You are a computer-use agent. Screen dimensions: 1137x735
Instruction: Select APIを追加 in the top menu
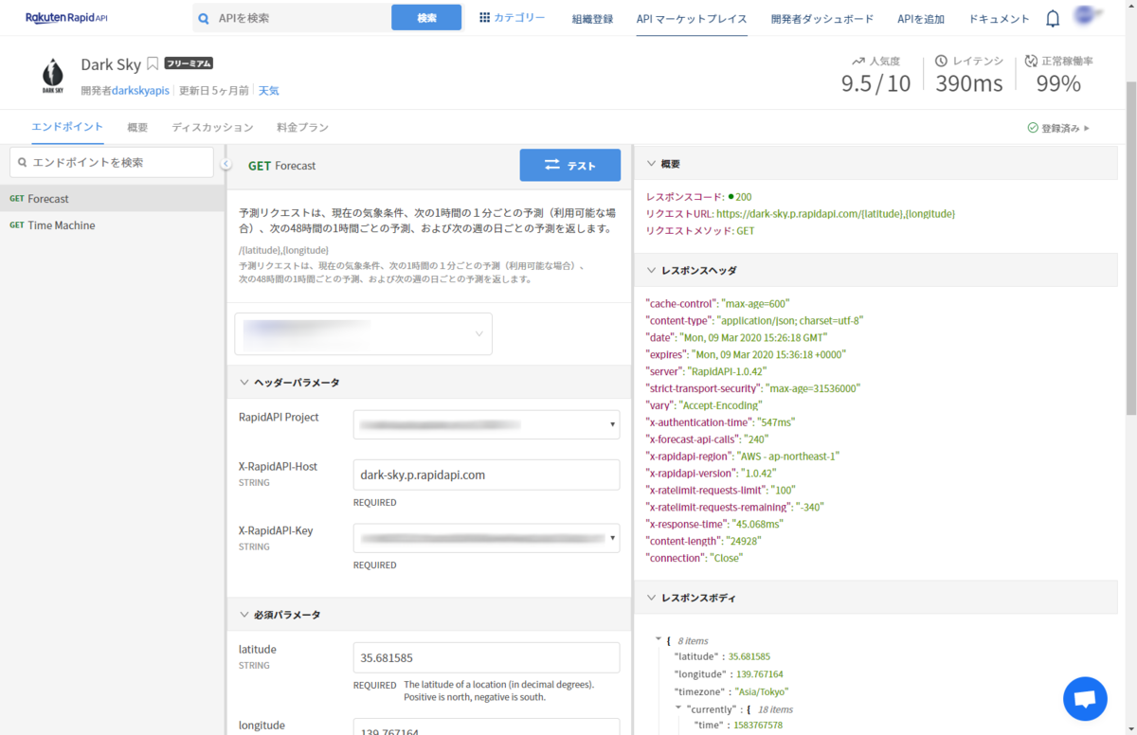click(921, 19)
